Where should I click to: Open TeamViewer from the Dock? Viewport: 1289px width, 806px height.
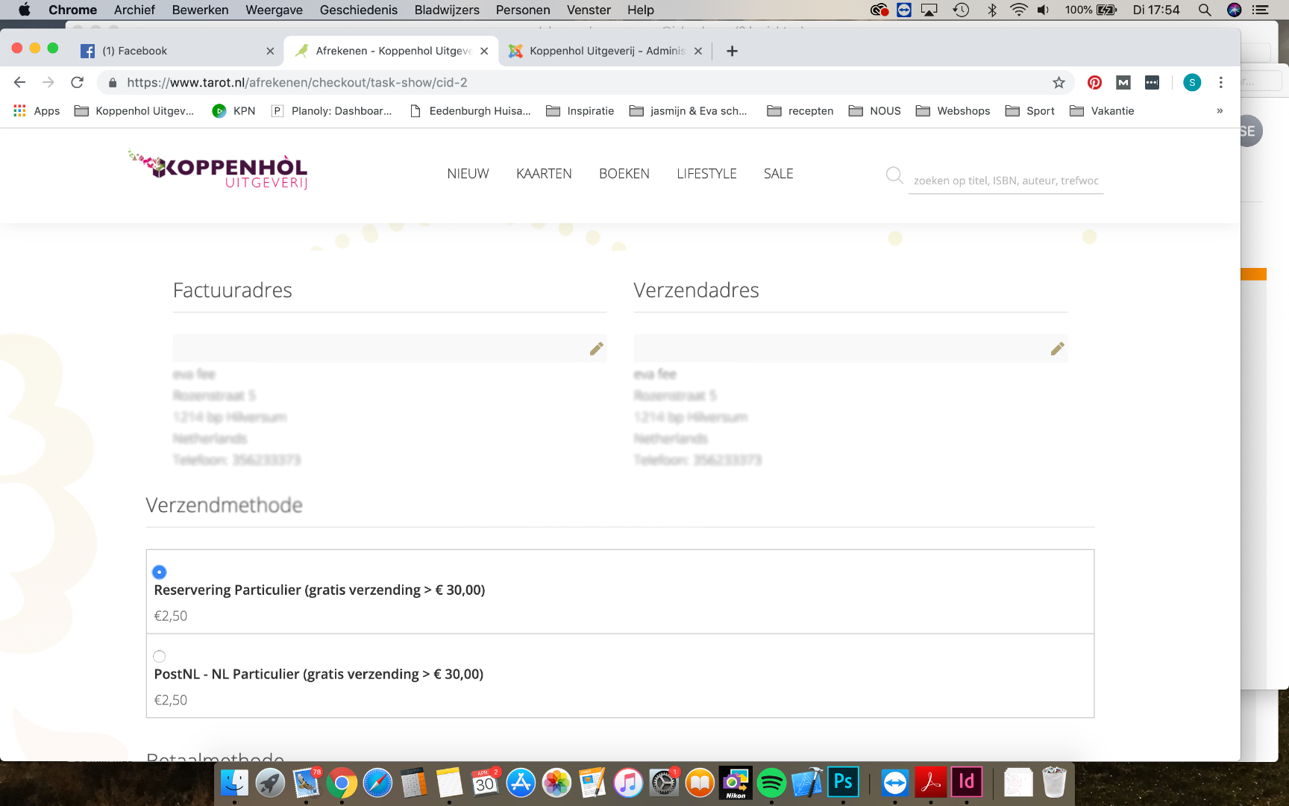click(x=895, y=783)
